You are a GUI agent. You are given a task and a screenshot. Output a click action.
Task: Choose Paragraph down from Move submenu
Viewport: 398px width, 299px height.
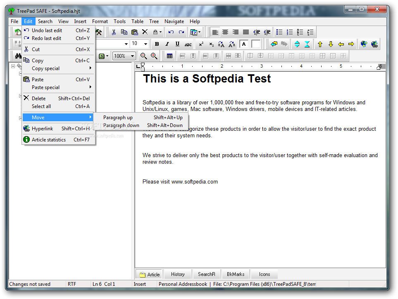click(141, 125)
